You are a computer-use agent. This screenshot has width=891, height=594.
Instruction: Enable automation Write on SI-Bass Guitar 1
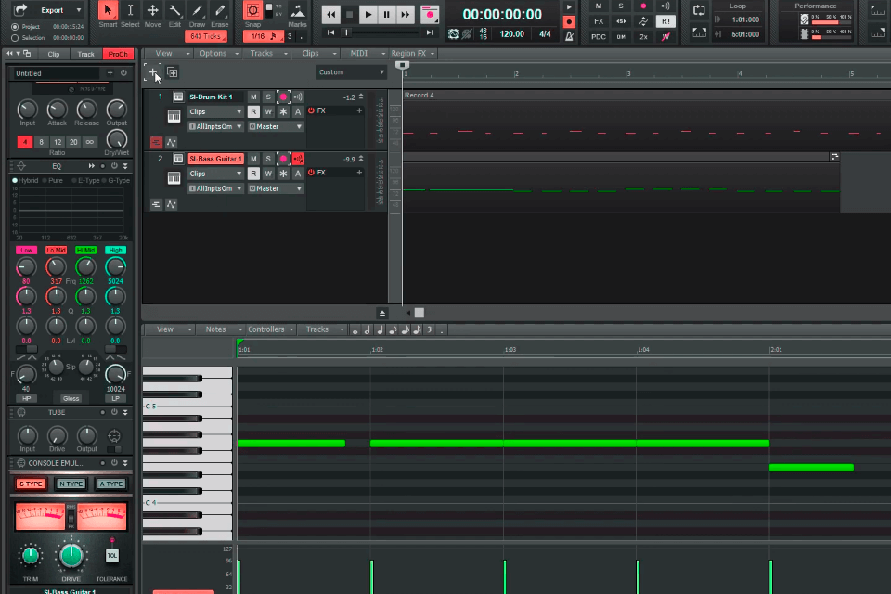tap(268, 174)
